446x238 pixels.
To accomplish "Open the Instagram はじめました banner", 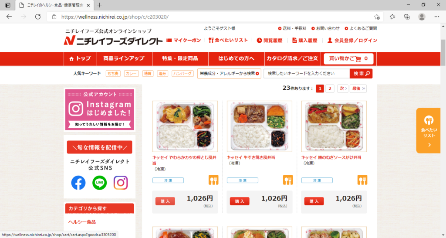I will 100,109.
